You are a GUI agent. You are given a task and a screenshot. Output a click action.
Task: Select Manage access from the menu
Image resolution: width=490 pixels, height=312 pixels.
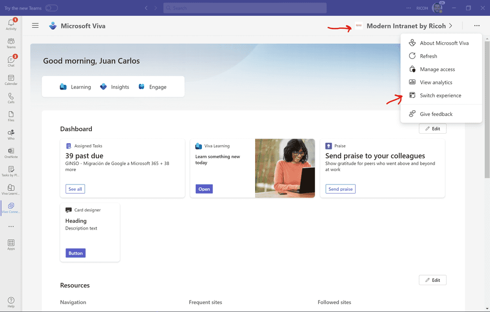pos(441,69)
